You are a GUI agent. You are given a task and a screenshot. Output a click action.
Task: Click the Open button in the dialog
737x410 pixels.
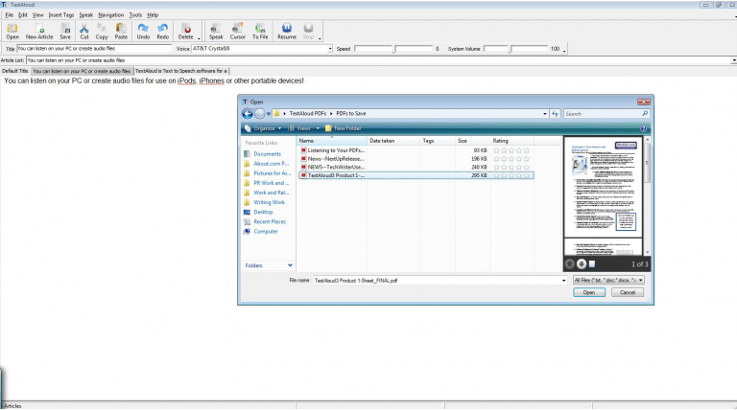pyautogui.click(x=589, y=293)
